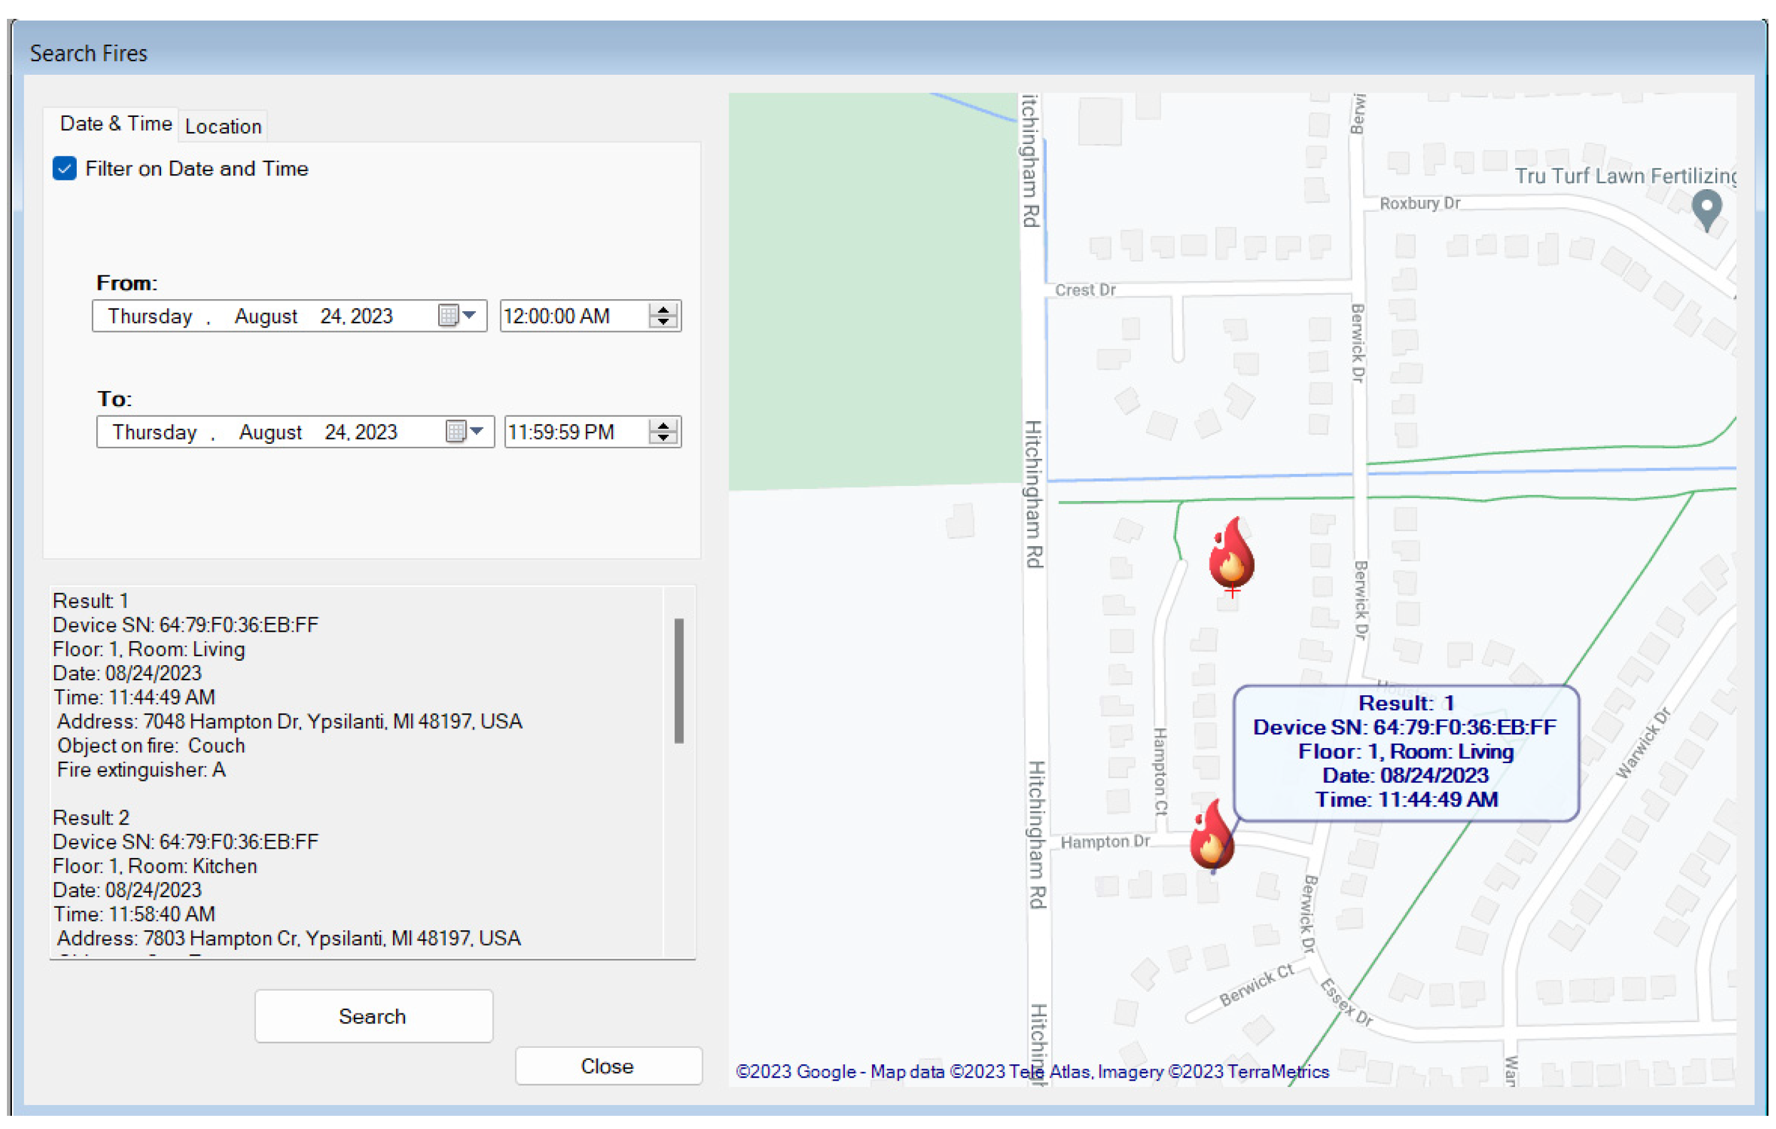Uncheck Filter on Date and Time

65,168
